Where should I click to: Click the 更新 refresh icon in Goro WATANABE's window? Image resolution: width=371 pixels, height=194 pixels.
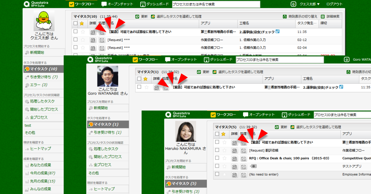(x=199, y=72)
